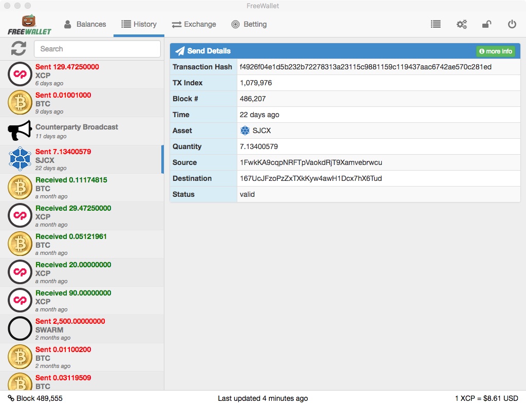Click the SJCX asset icon in details

(245, 131)
